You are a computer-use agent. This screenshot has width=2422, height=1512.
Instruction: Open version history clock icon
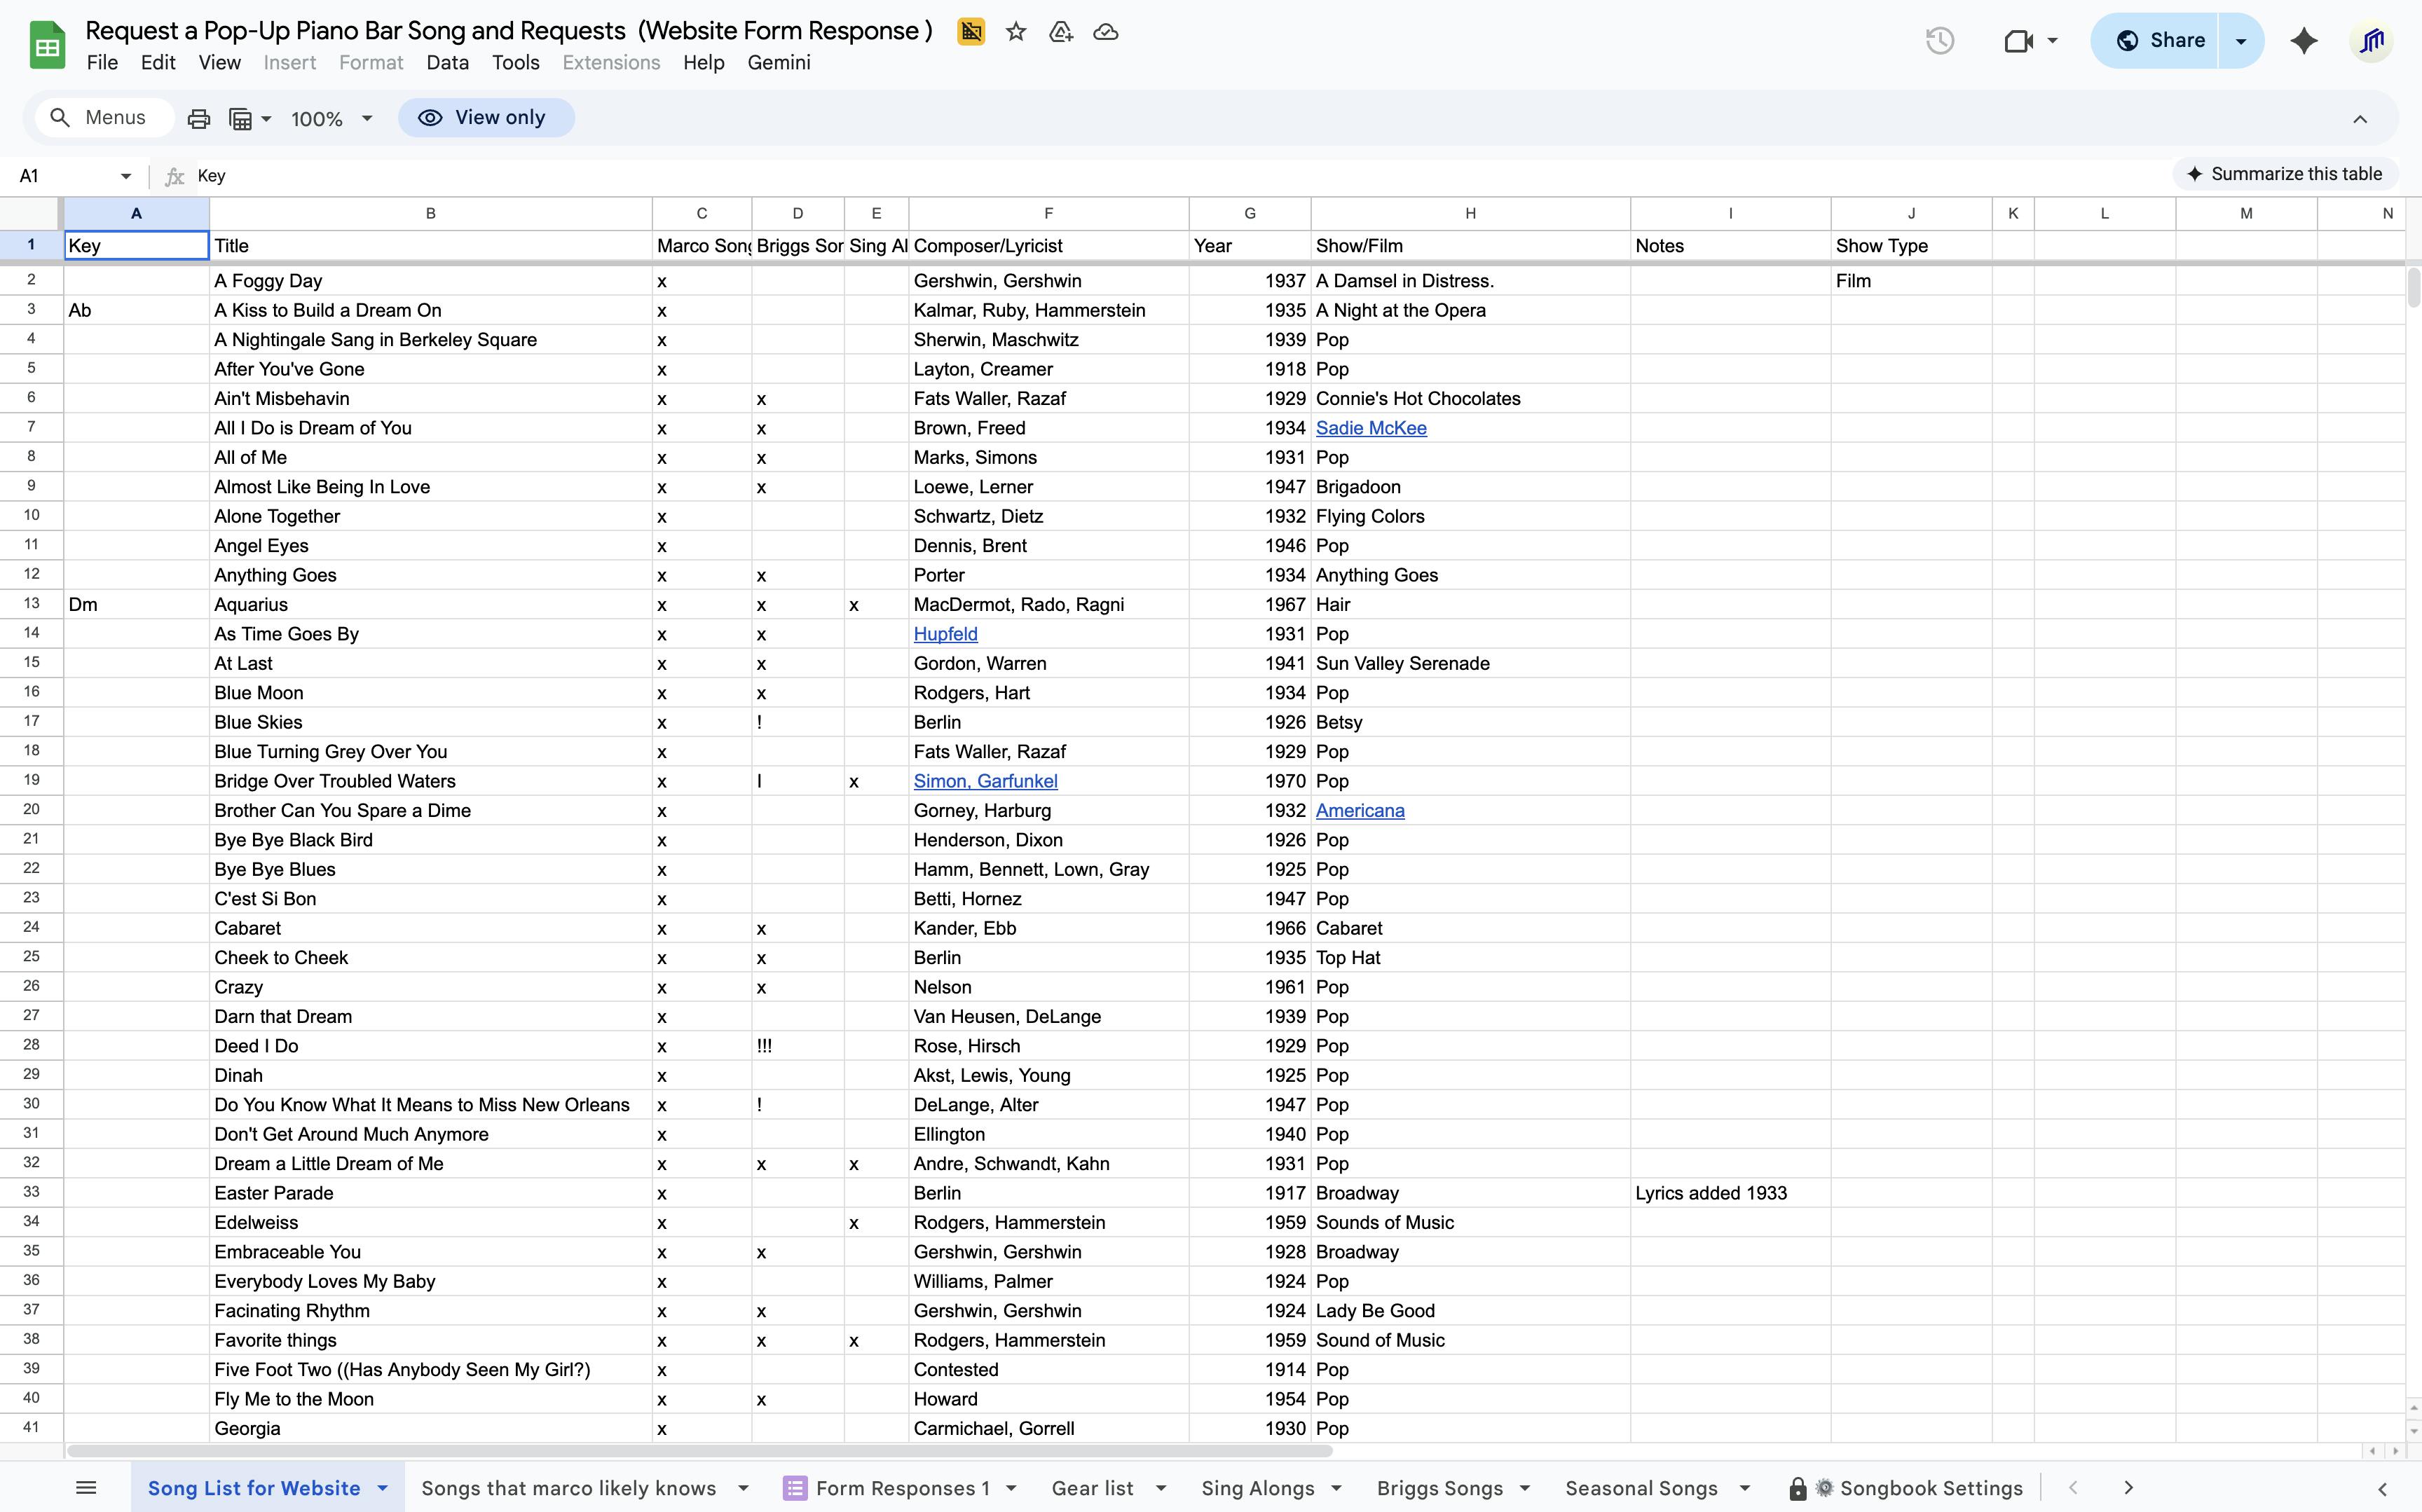pyautogui.click(x=1940, y=40)
